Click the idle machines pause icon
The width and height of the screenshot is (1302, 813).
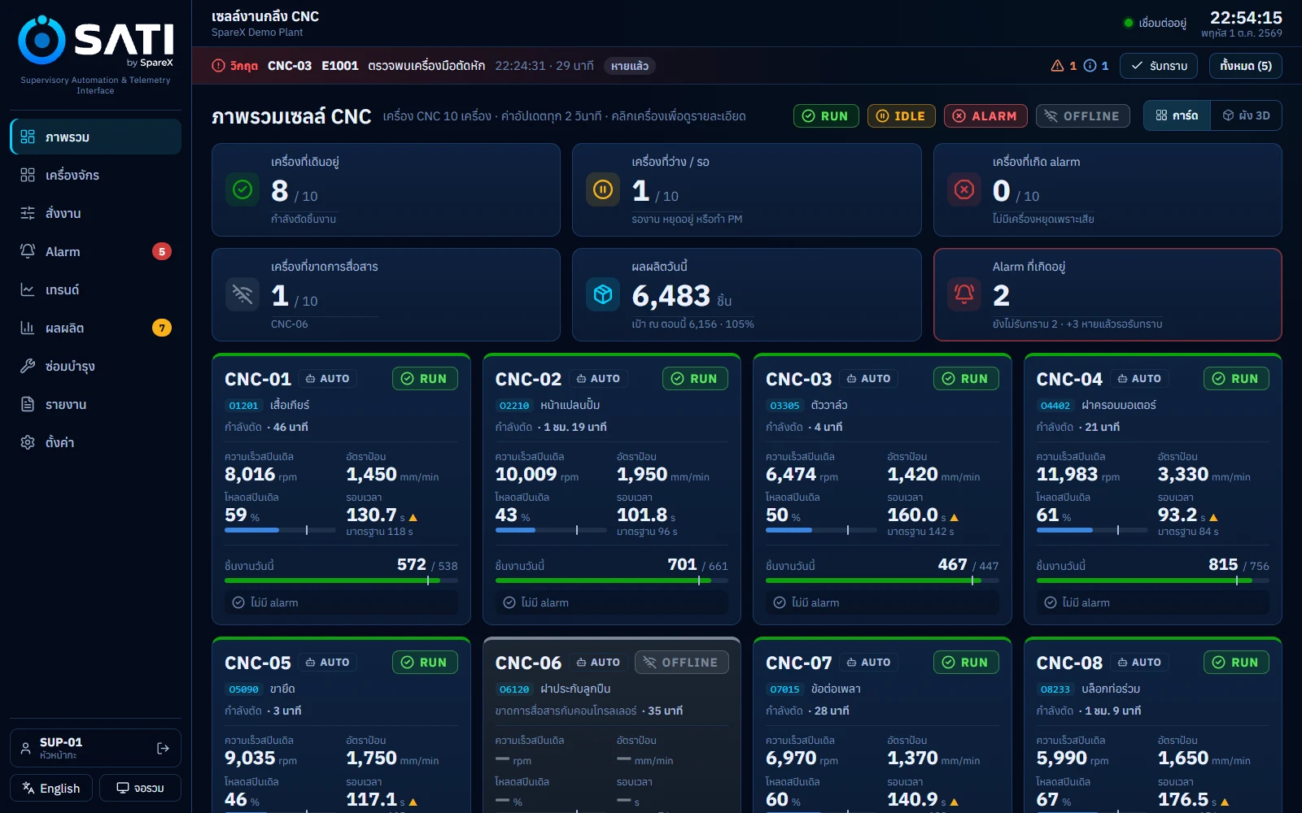[603, 189]
